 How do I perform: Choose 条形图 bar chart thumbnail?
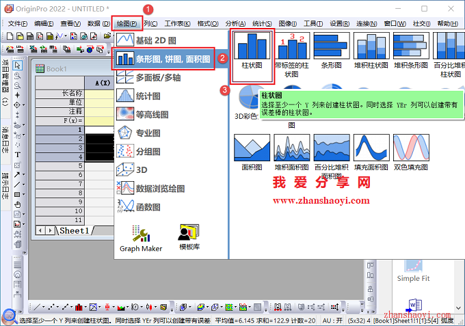click(x=331, y=51)
